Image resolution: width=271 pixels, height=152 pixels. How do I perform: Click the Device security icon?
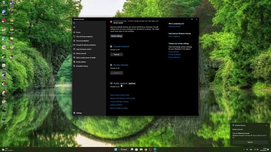75,54
